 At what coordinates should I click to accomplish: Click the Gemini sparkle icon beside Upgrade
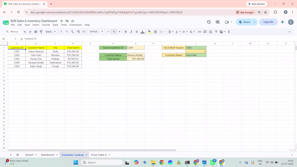(282, 22)
